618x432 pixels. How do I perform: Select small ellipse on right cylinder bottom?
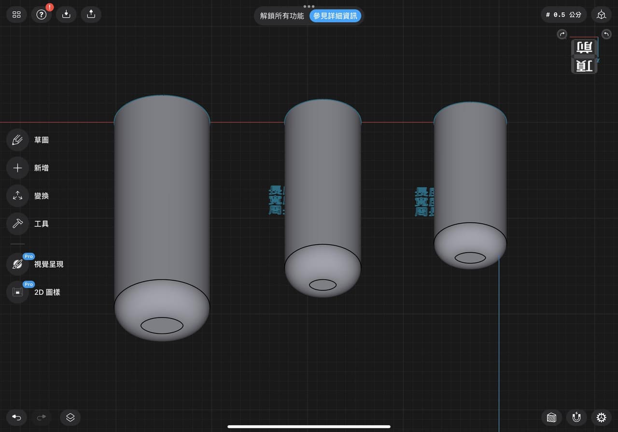pyautogui.click(x=470, y=258)
